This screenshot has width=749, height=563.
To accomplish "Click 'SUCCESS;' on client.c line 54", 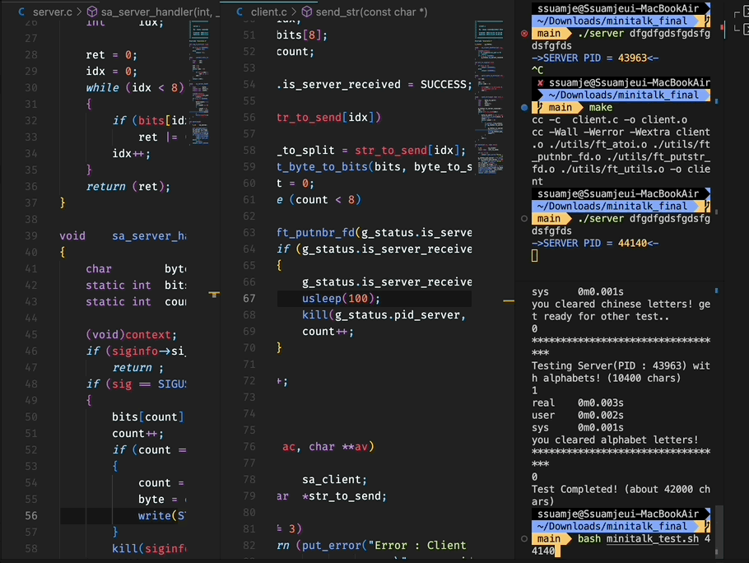I will pyautogui.click(x=446, y=85).
